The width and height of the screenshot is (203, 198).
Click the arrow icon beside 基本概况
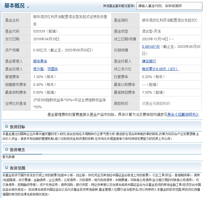(x=28, y=7)
